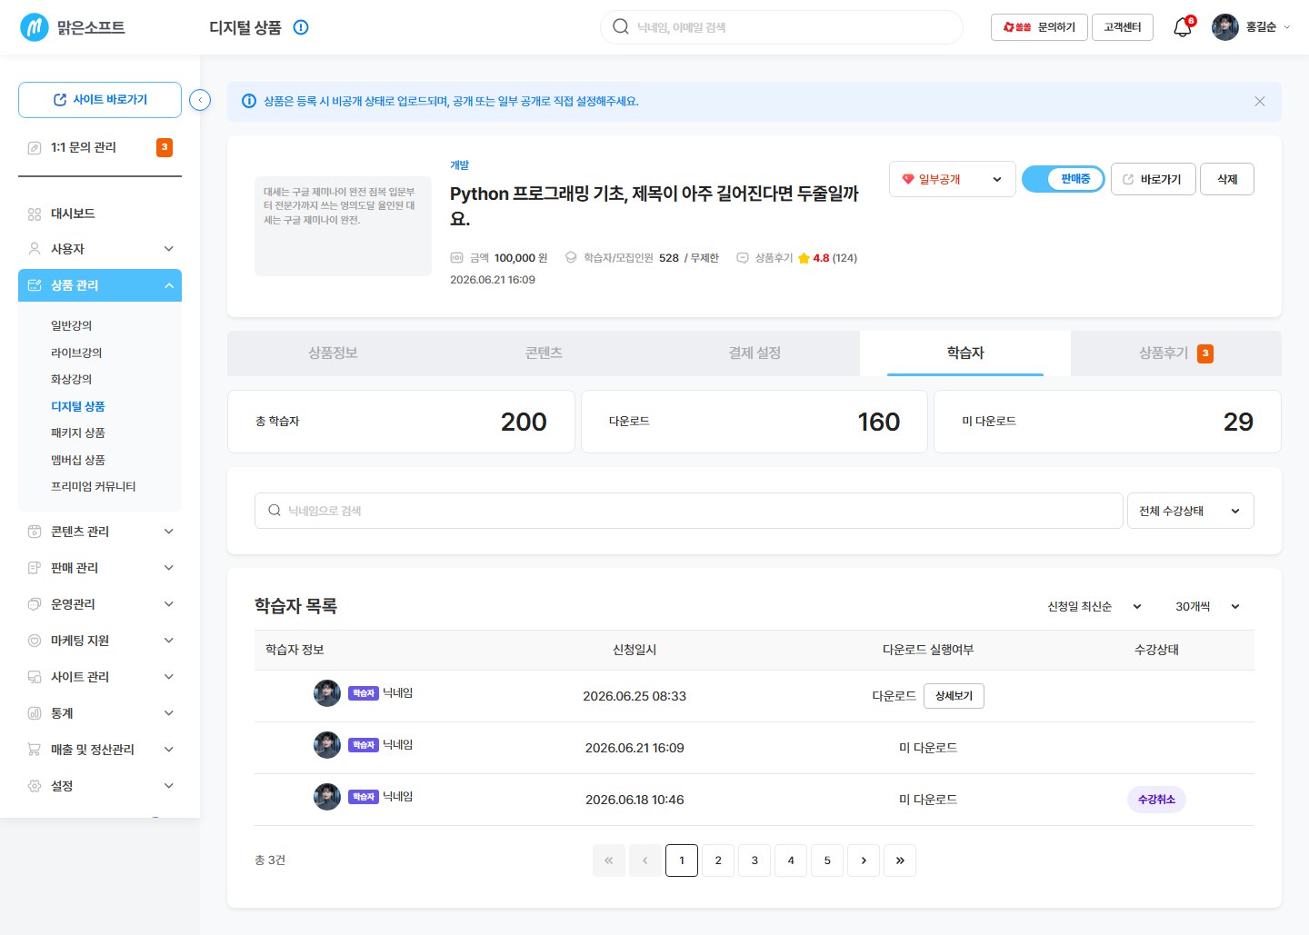Switch to the 결제 설정 tab
The image size is (1309, 935).
[754, 353]
